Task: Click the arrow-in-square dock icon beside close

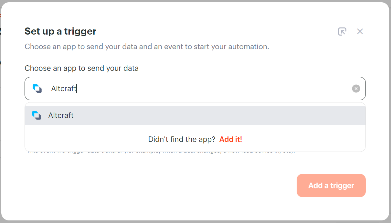Action: point(342,31)
